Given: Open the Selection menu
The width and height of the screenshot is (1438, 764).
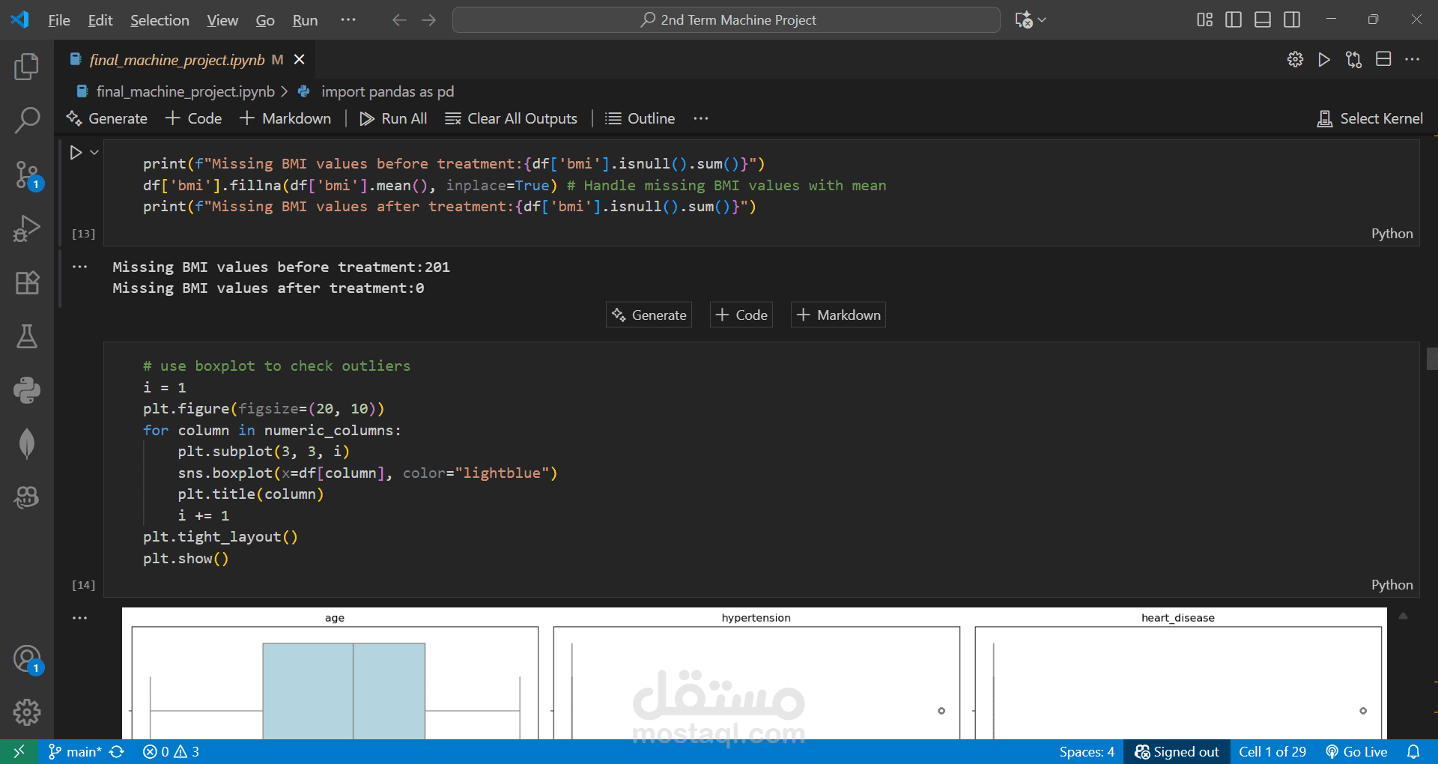Looking at the screenshot, I should click(x=160, y=20).
